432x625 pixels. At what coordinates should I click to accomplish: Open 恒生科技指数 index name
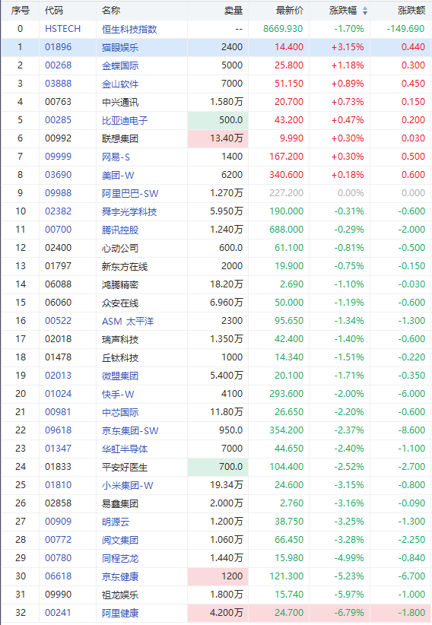click(x=129, y=29)
